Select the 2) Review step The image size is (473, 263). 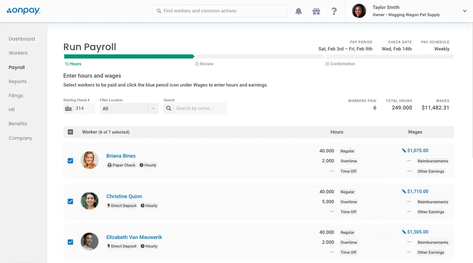pyautogui.click(x=204, y=64)
